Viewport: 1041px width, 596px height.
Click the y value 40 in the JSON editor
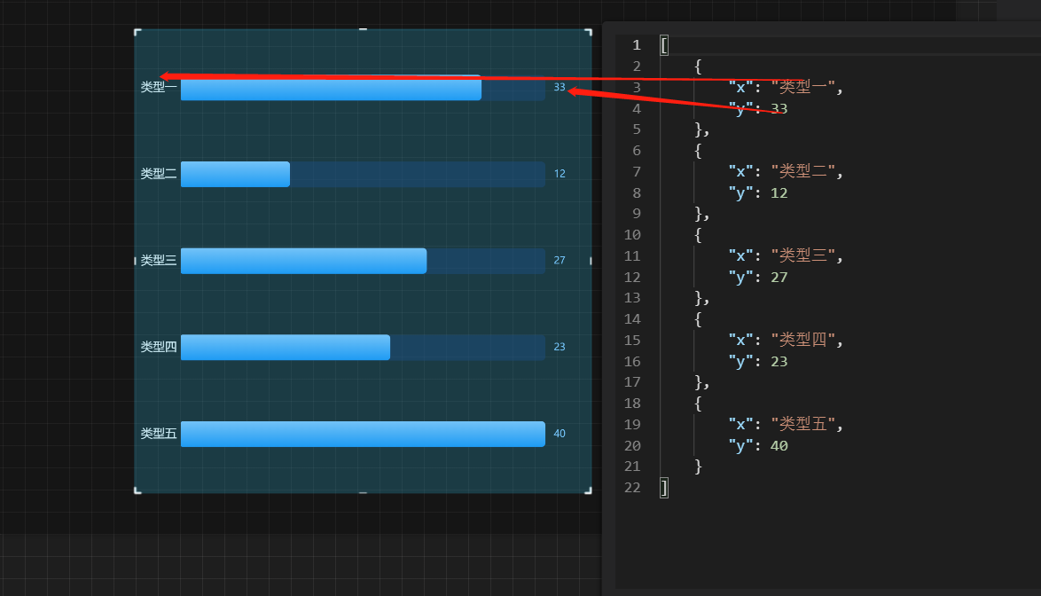click(779, 446)
